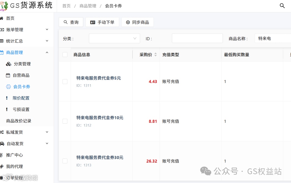Image resolution: width=291 pixels, height=183 pixels.
Task: Open 自营商品 submenu item
Action: pyautogui.click(x=21, y=75)
